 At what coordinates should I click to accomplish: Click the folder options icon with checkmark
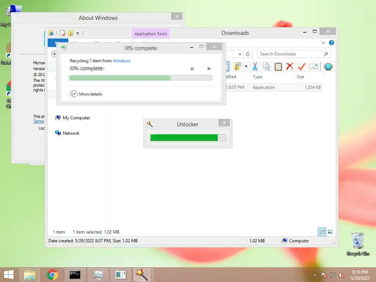tap(237, 66)
